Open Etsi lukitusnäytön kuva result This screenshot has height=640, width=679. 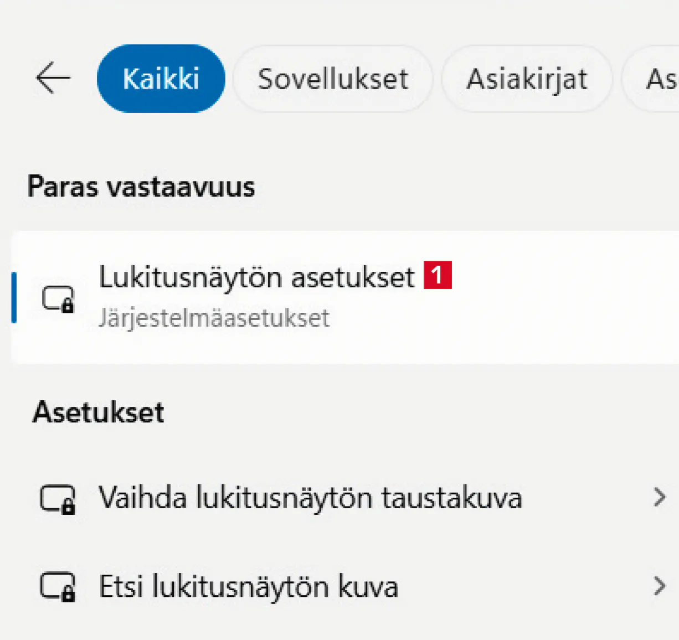[248, 586]
